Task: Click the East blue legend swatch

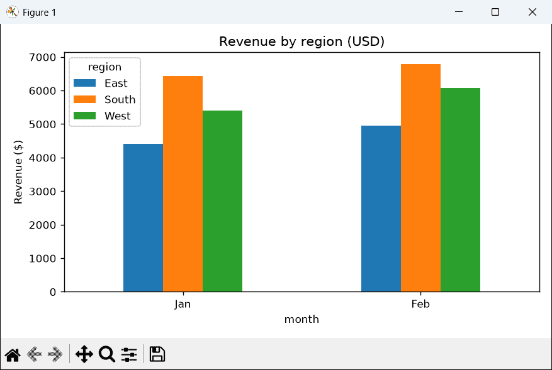Action: tap(84, 83)
